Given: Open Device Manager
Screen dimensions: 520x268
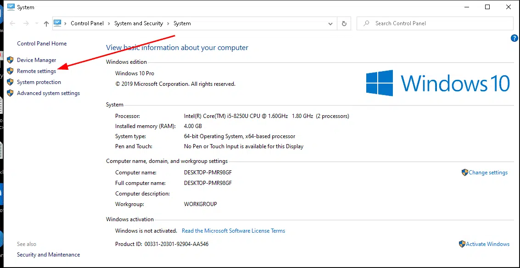Looking at the screenshot, I should point(36,60).
